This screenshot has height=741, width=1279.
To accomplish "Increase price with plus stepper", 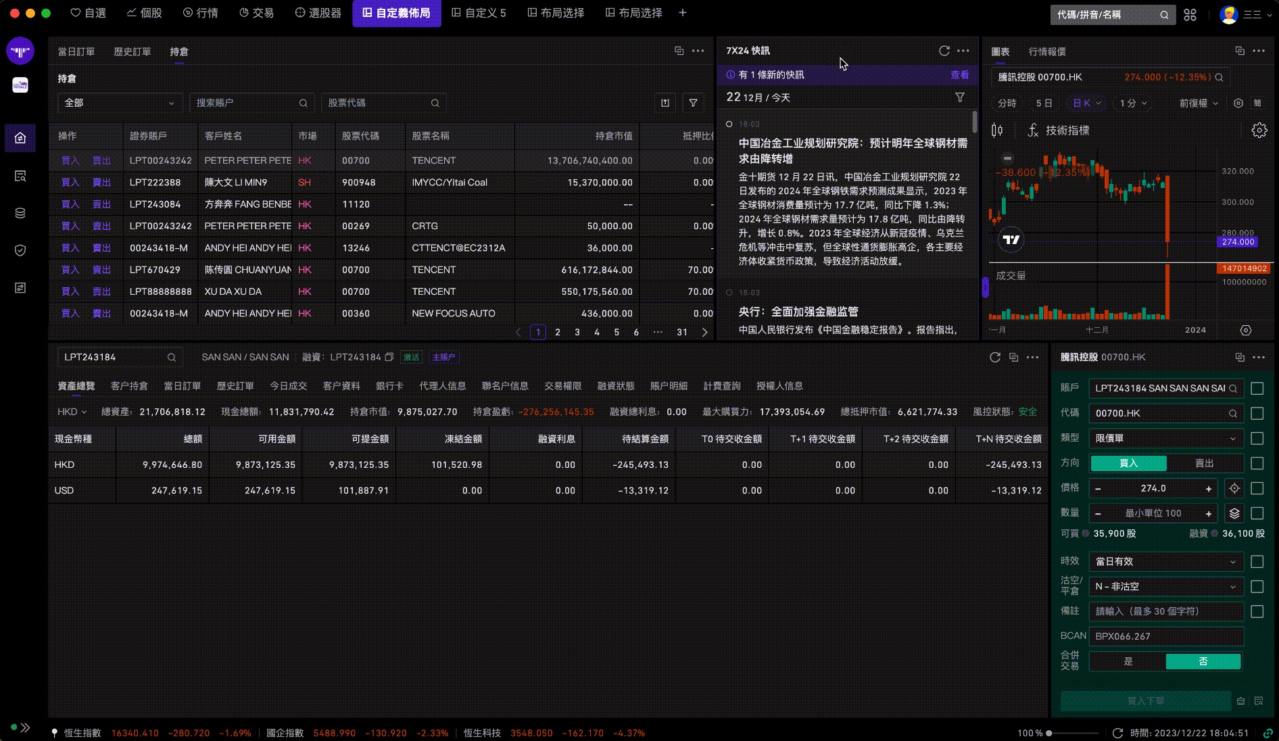I will [1209, 488].
